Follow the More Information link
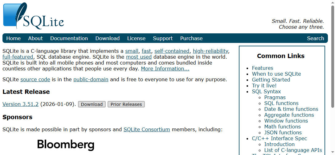 pyautogui.click(x=165, y=69)
